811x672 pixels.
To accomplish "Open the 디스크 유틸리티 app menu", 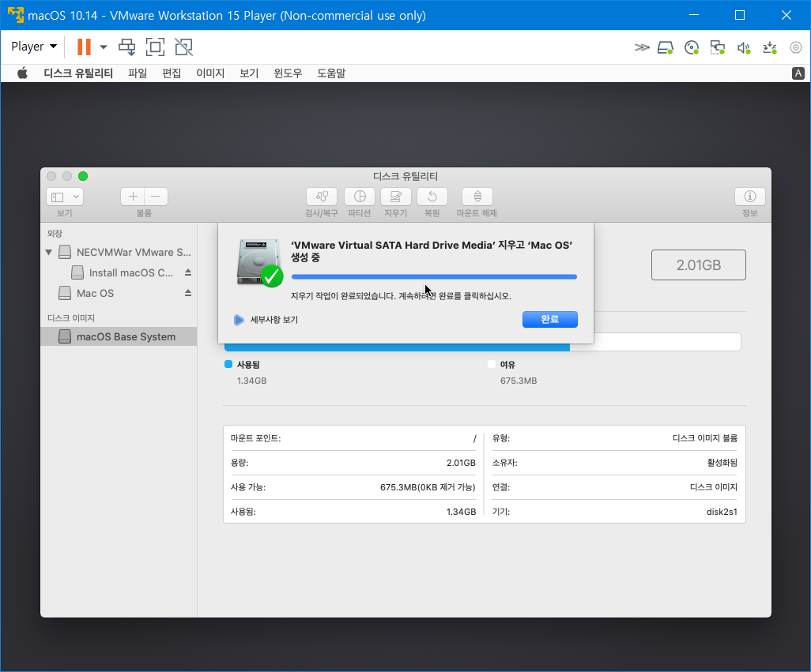I will pyautogui.click(x=78, y=73).
